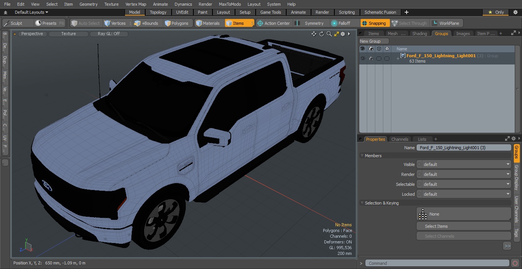Toggle render state of Ford_F_150 group

pos(371,58)
